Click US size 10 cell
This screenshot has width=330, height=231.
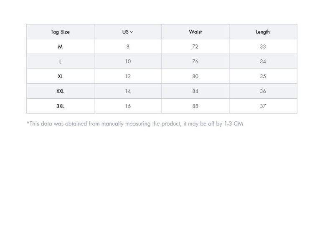point(128,62)
